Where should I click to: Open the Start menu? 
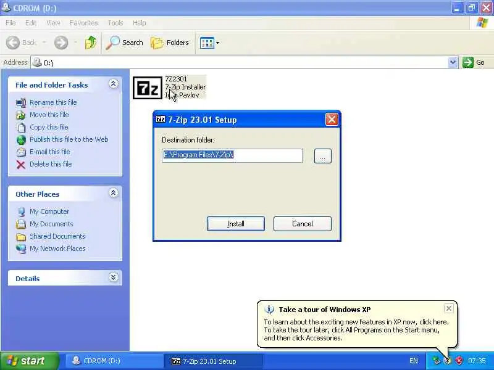tap(28, 361)
